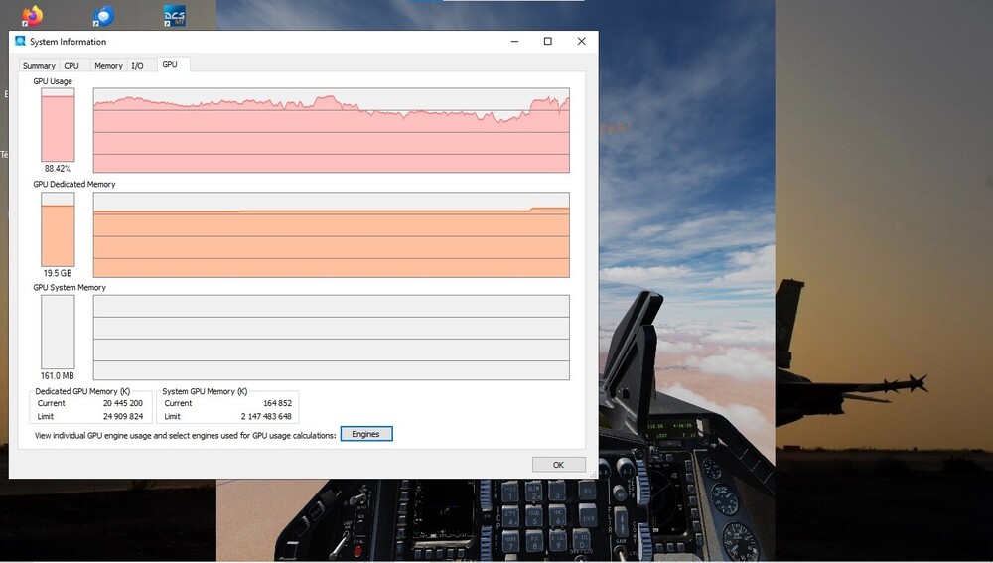Viewport: 993px width, 563px height.
Task: Click the GPU Dedicated Memory history graph
Action: point(332,235)
